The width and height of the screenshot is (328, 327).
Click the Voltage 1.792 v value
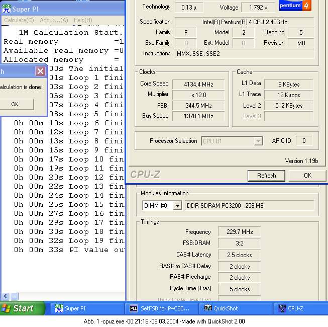pos(258,8)
